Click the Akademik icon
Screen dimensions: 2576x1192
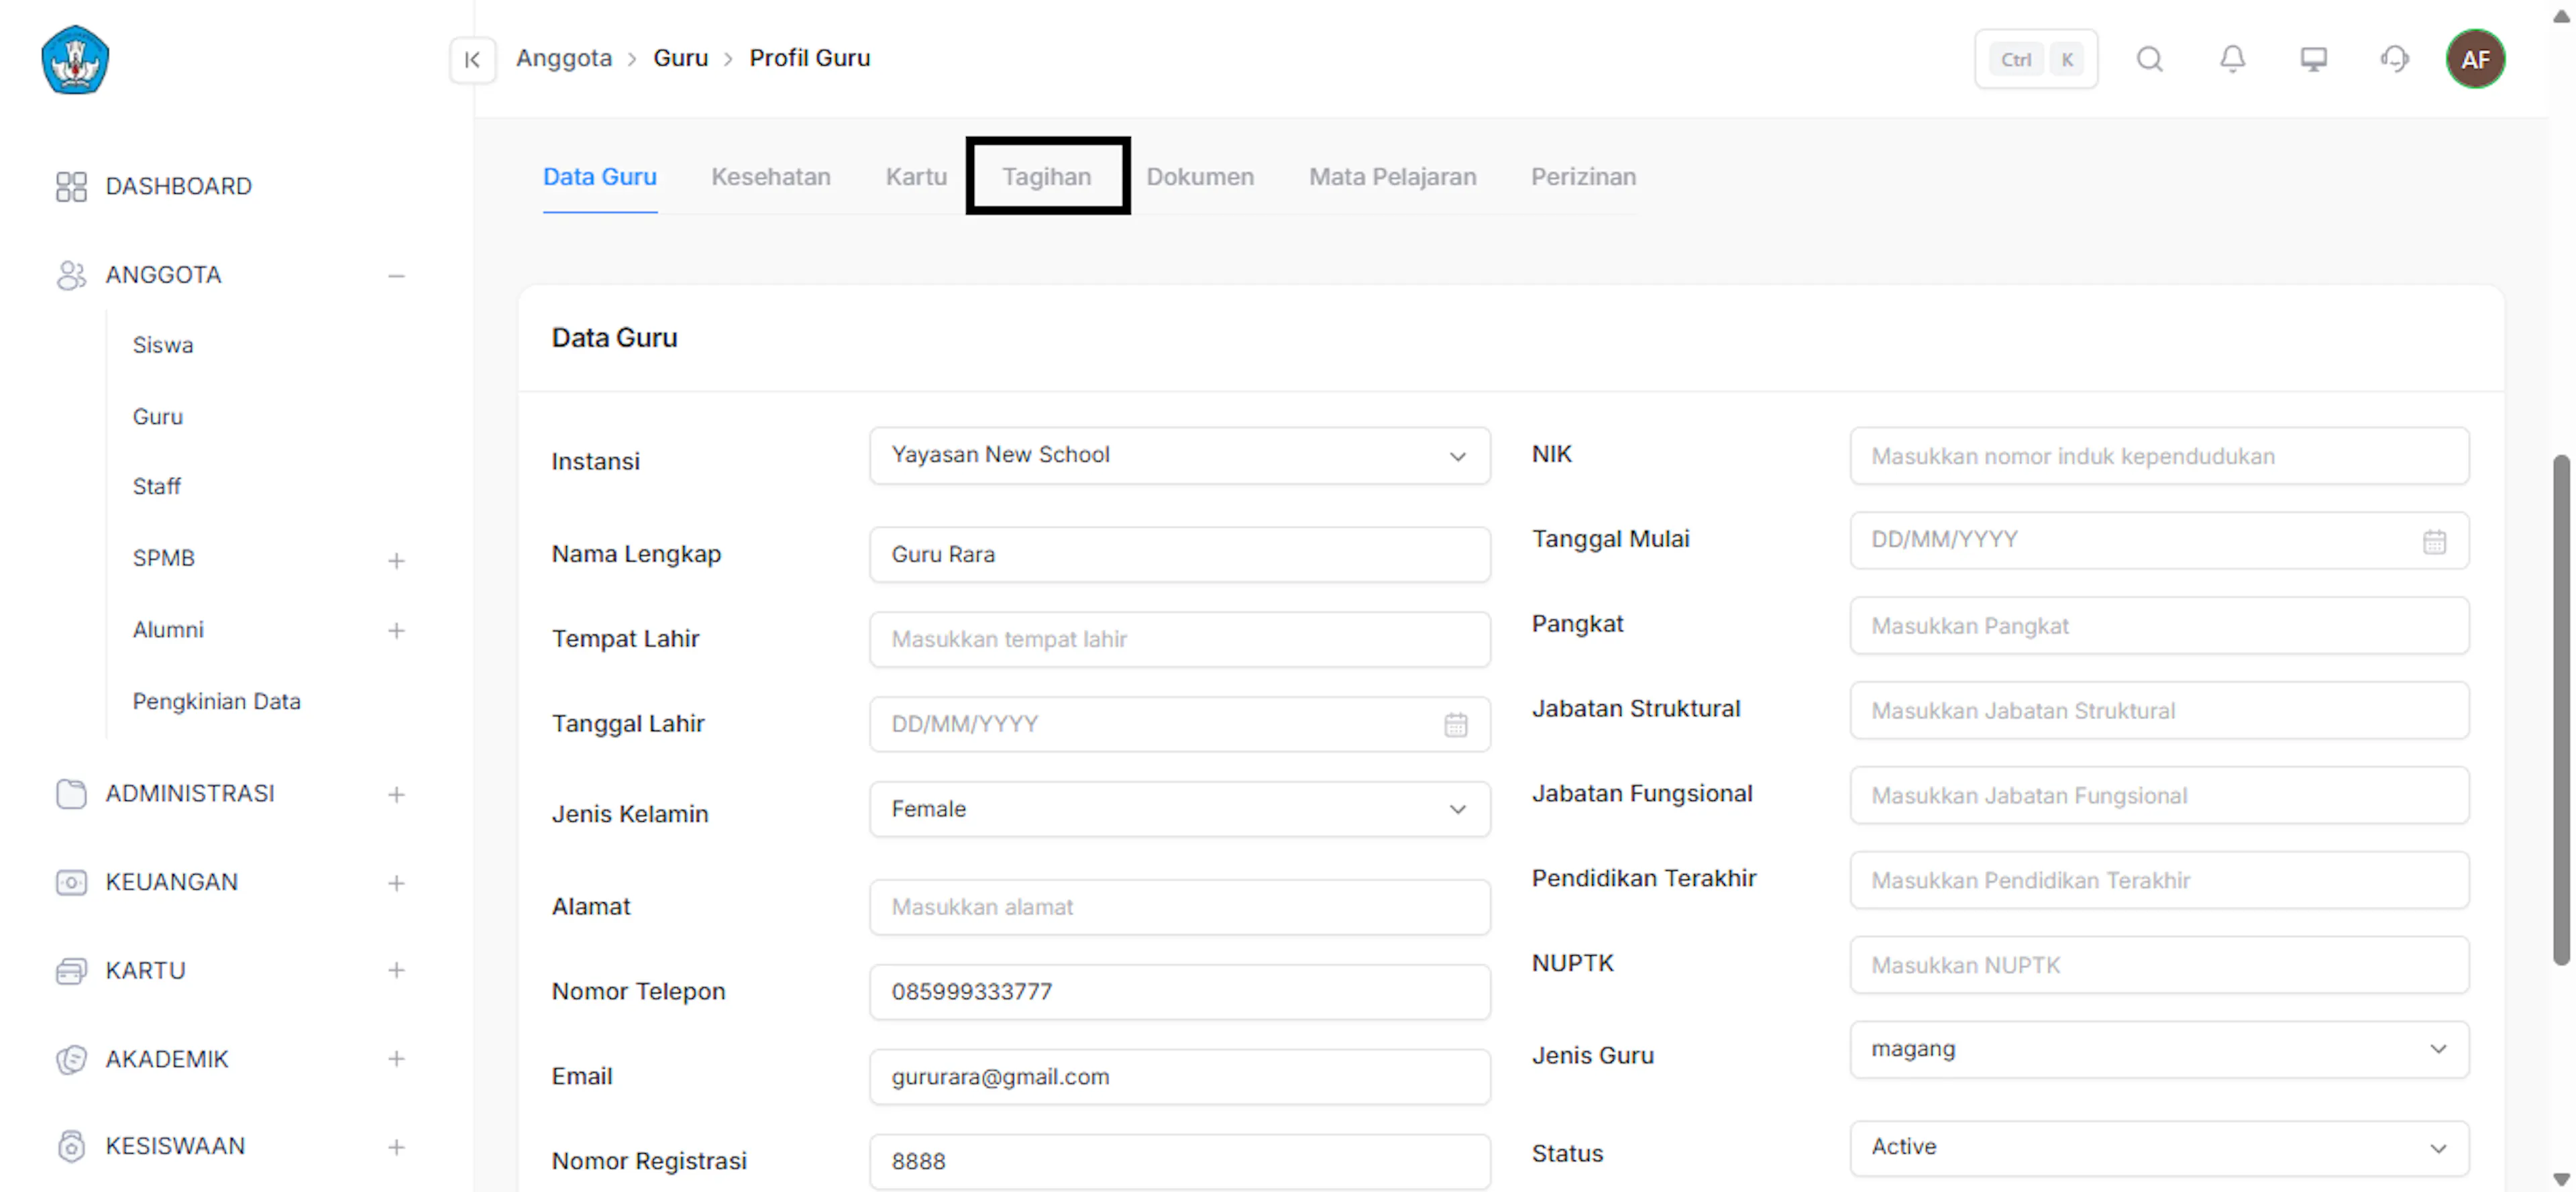point(71,1059)
